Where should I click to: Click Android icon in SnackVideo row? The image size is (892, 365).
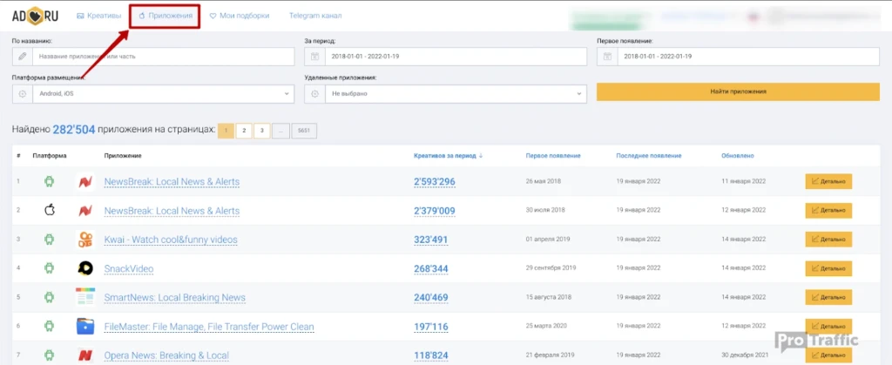click(50, 268)
